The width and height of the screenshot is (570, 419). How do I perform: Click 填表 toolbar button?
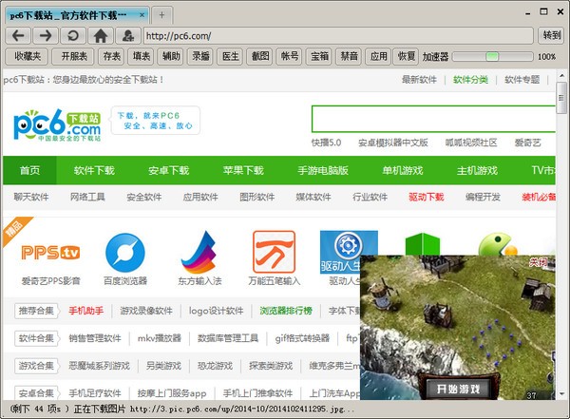coord(141,56)
